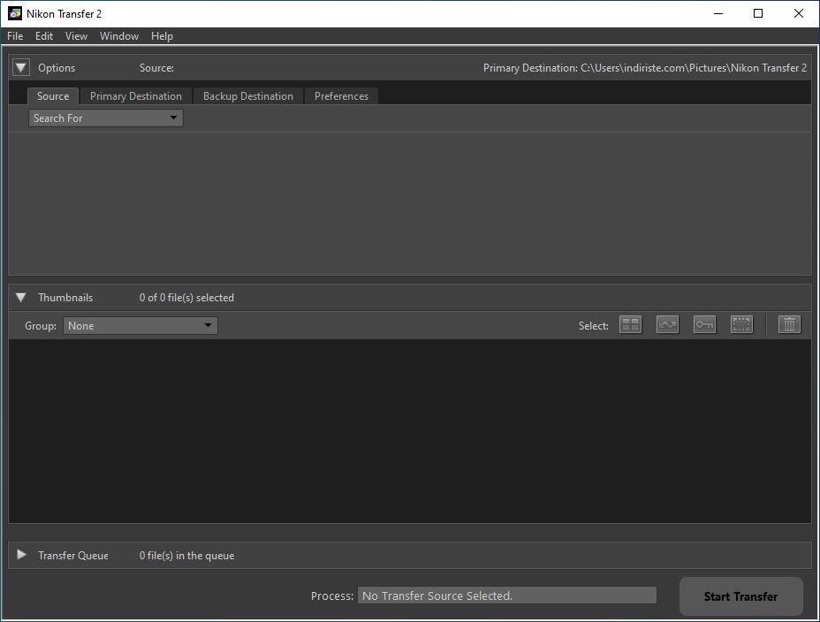The image size is (820, 622).
Task: Open the Window menu
Action: pyautogui.click(x=119, y=36)
